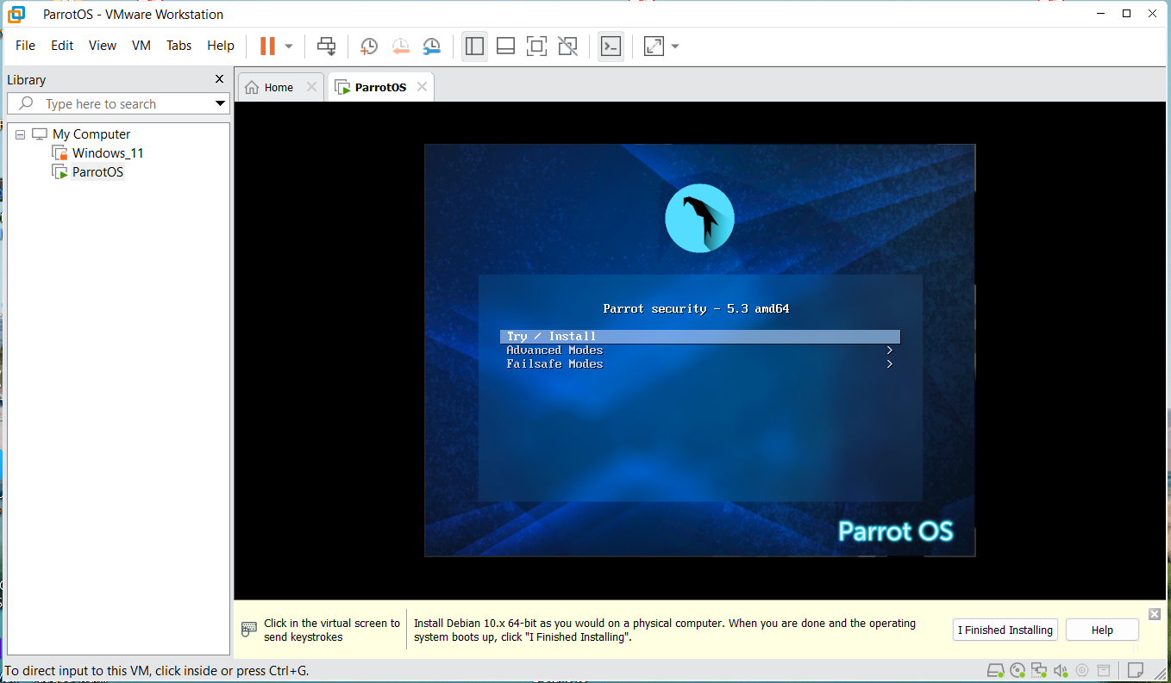Image resolution: width=1171 pixels, height=683 pixels.
Task: Toggle the thumbnail bar view button
Action: coord(506,47)
